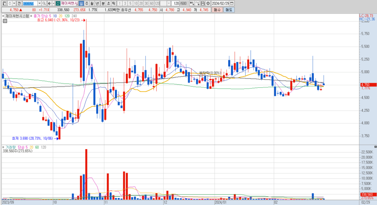This screenshot has width=377, height=205.
Task: Choose interval 3 button
Action: (125, 3)
